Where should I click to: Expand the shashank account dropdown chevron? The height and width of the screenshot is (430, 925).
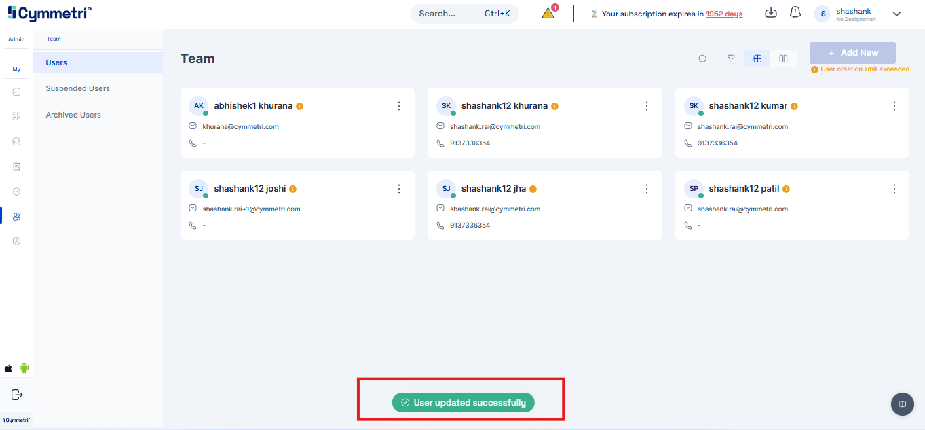point(896,14)
